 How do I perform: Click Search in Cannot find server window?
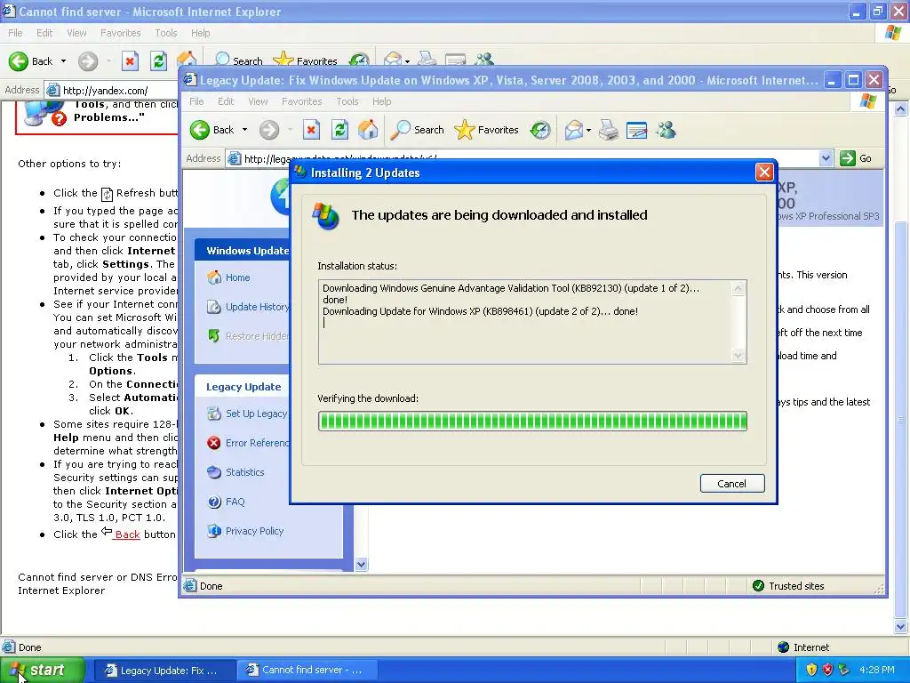(x=238, y=60)
